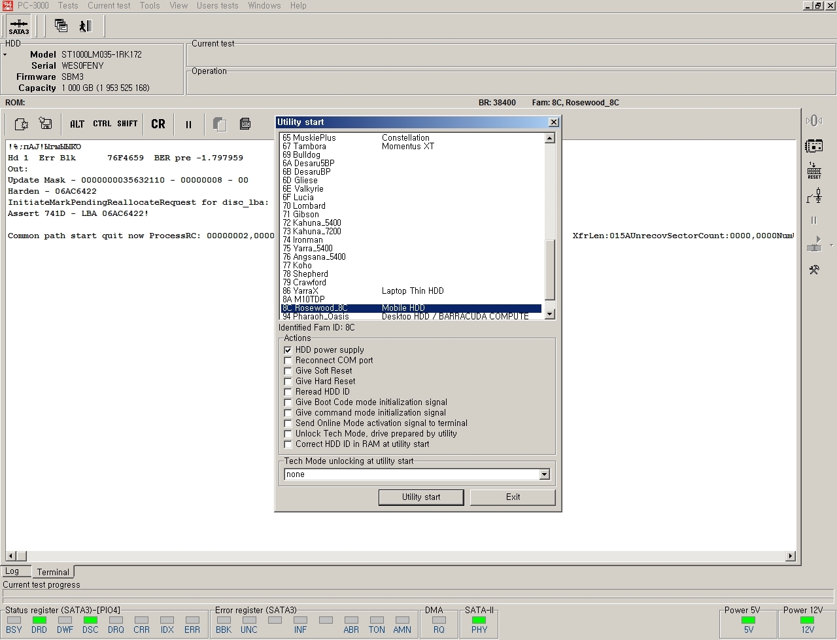Enable Reread HDD ID checkbox

point(288,392)
